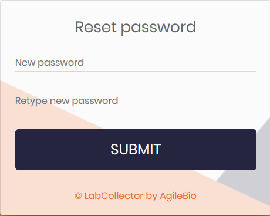The image size is (270, 216).
Task: Submit the reset password form
Action: 136,150
